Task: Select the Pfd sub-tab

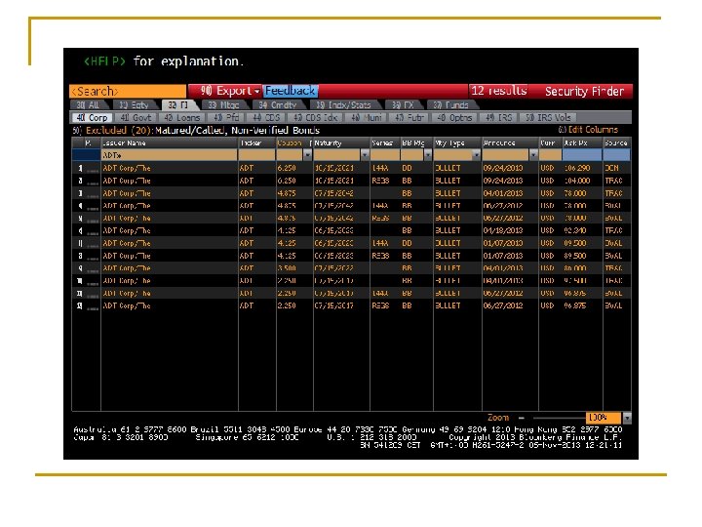Action: pos(226,117)
